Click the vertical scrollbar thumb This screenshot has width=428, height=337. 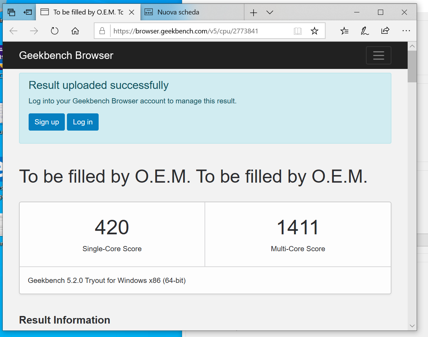point(412,67)
